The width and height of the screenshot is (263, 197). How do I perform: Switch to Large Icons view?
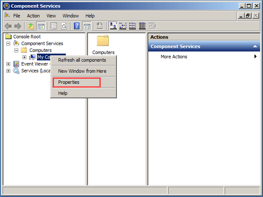tap(113, 26)
